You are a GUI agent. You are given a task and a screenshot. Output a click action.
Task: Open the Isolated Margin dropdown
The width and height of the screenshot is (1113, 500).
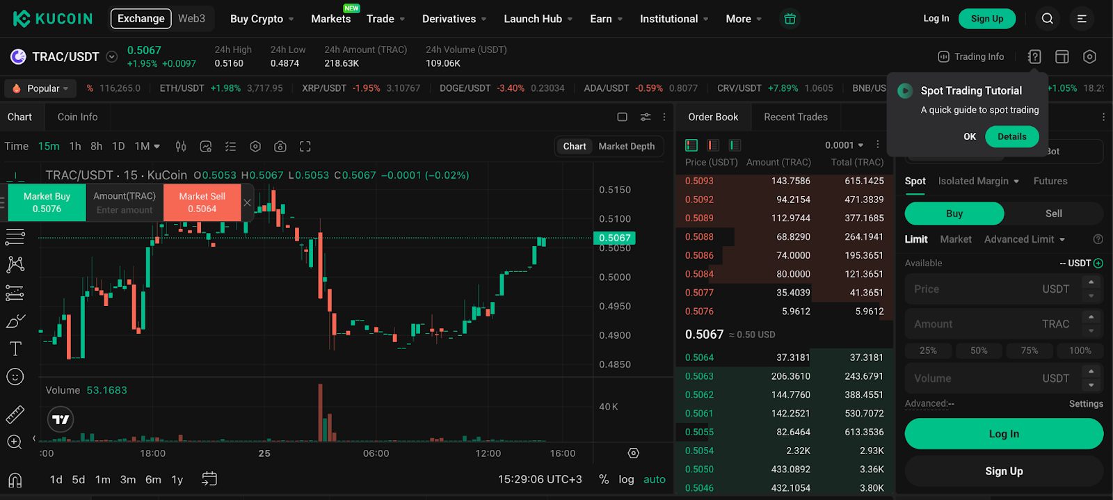[x=978, y=181]
